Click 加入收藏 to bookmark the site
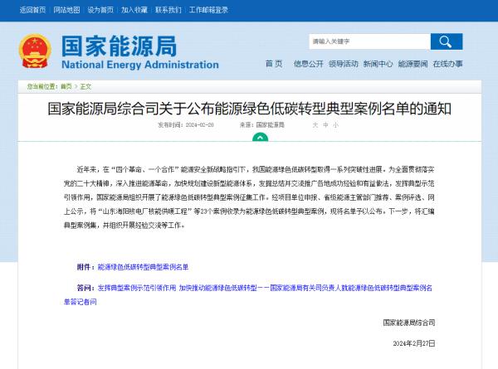Screen dimensions: 498x369 click(x=134, y=10)
